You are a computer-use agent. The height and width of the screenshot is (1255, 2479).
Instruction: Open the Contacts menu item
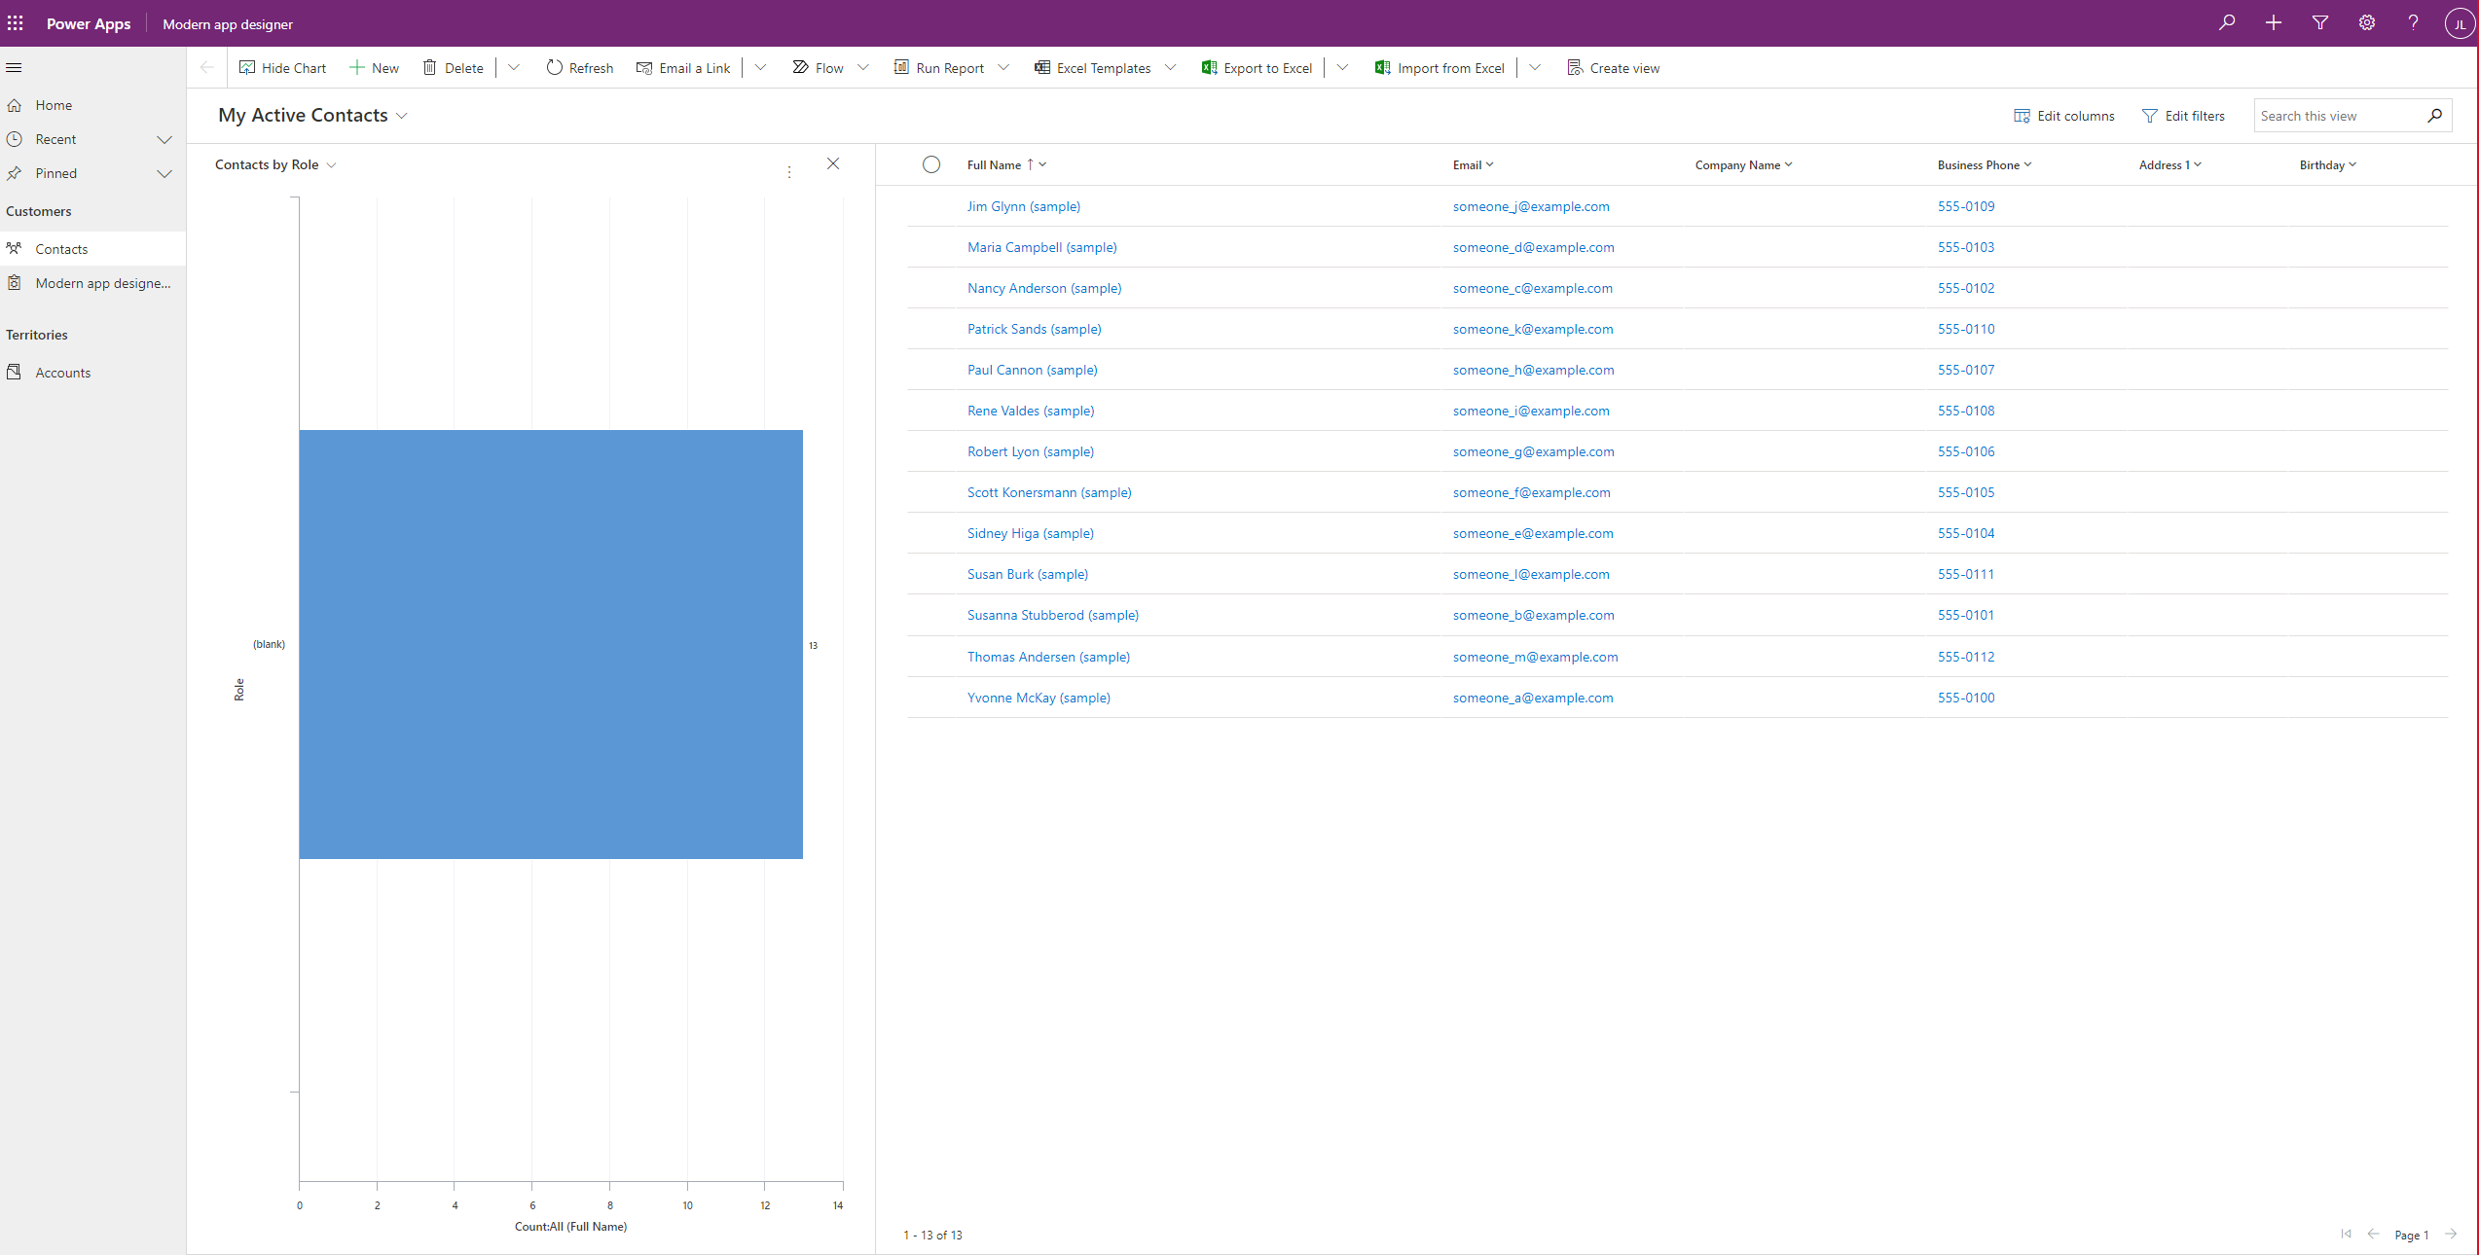(61, 248)
